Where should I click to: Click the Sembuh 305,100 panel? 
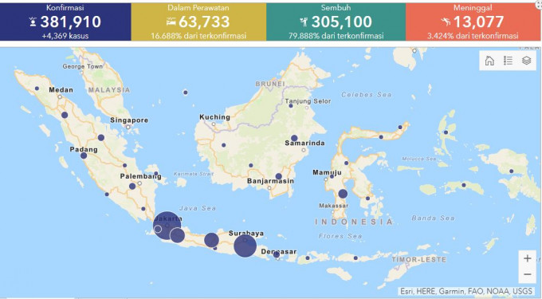tap(336, 22)
